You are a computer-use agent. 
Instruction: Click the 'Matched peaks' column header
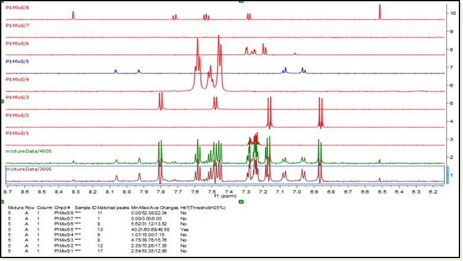point(114,208)
